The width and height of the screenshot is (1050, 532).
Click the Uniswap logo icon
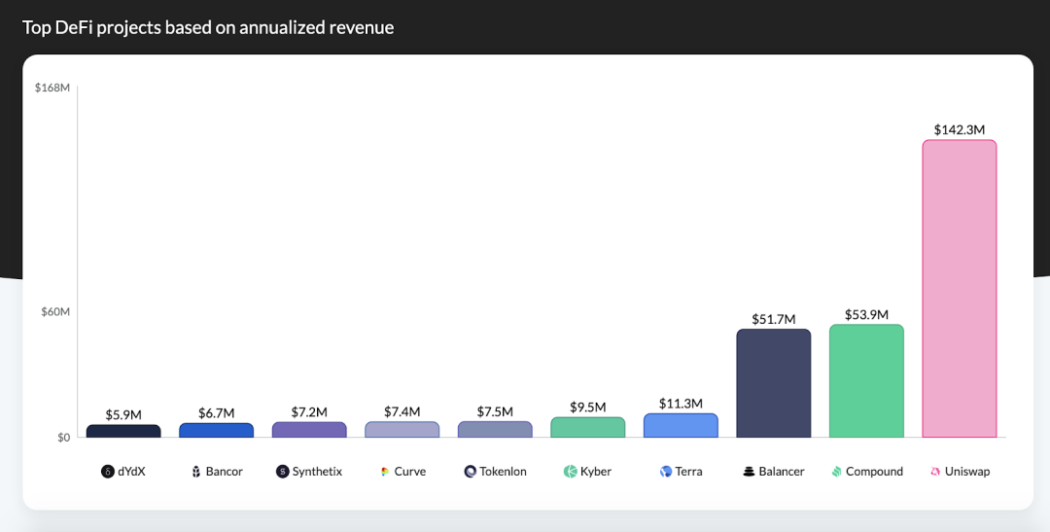[935, 472]
